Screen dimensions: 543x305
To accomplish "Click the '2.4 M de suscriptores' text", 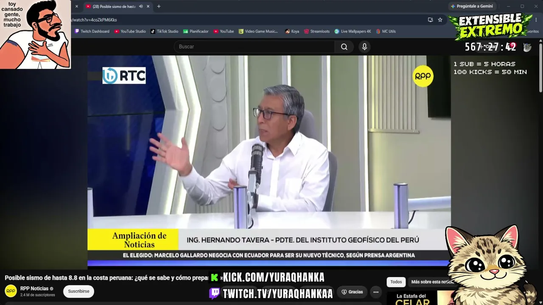I will [38, 295].
